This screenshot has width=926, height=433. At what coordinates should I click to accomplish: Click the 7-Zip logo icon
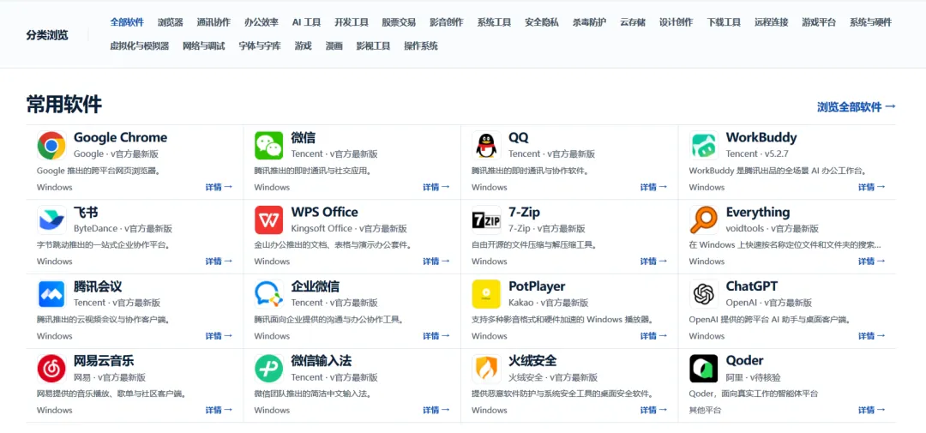tap(487, 220)
